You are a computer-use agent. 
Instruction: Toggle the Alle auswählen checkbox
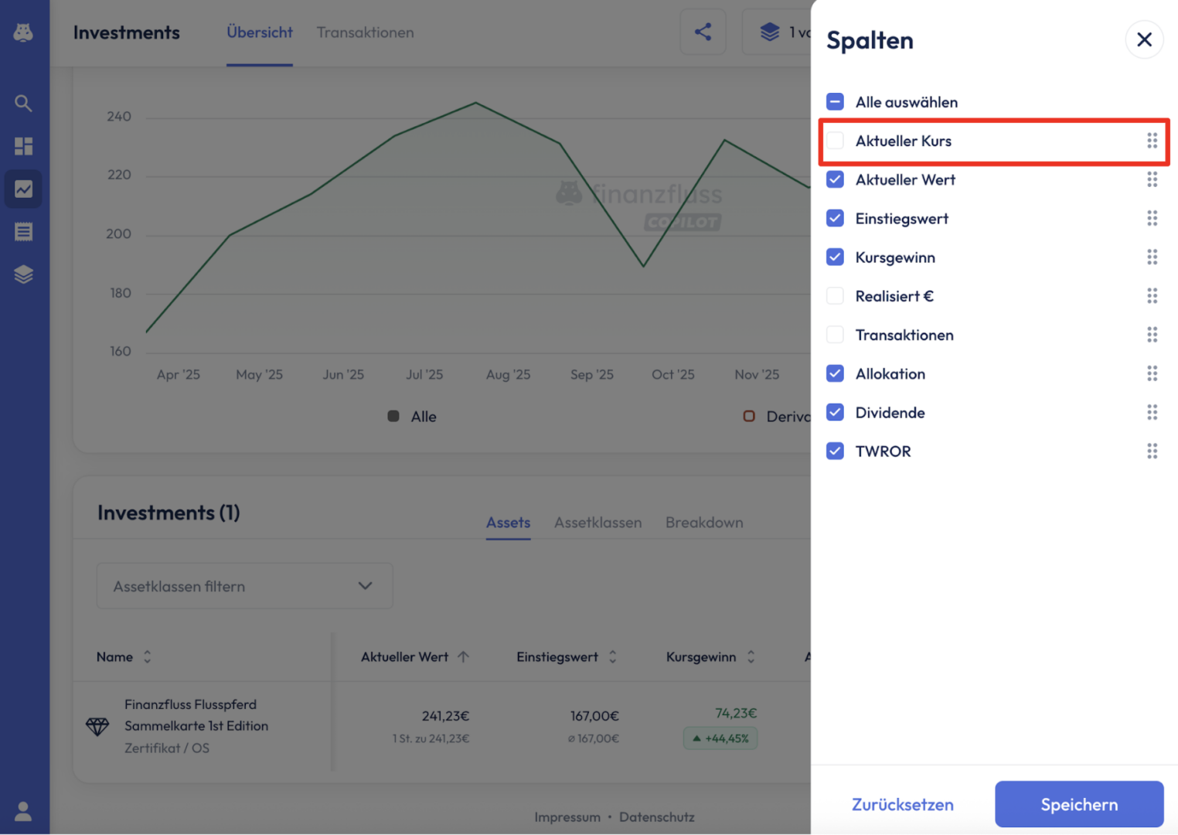point(835,102)
